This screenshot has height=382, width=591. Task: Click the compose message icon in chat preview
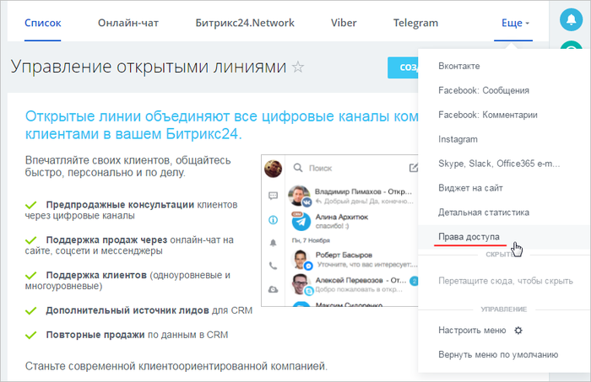[414, 168]
